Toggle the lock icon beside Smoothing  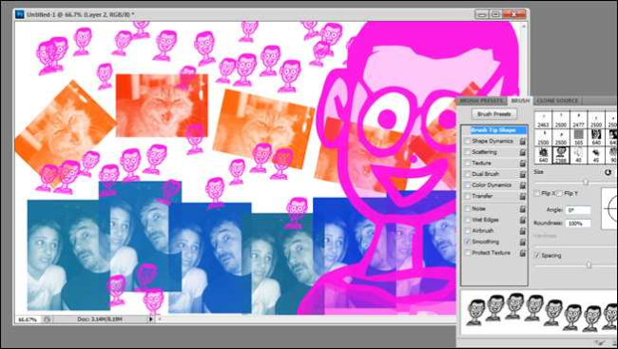[523, 242]
